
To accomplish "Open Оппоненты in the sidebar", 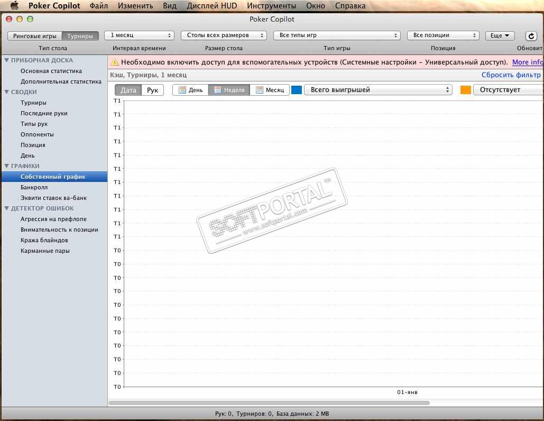I will [x=37, y=134].
